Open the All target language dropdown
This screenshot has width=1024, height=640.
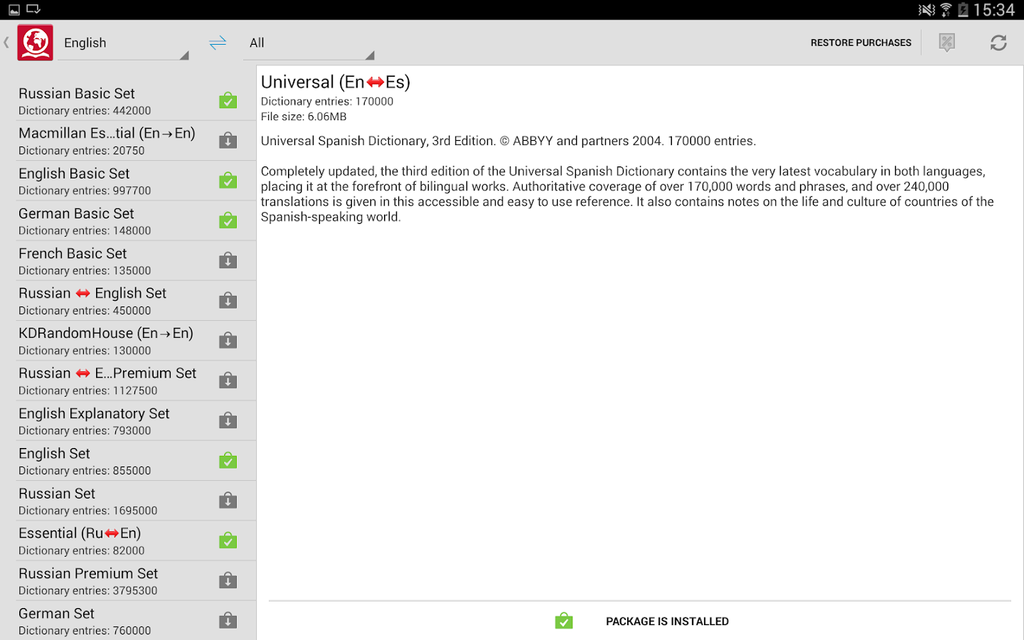coord(309,43)
